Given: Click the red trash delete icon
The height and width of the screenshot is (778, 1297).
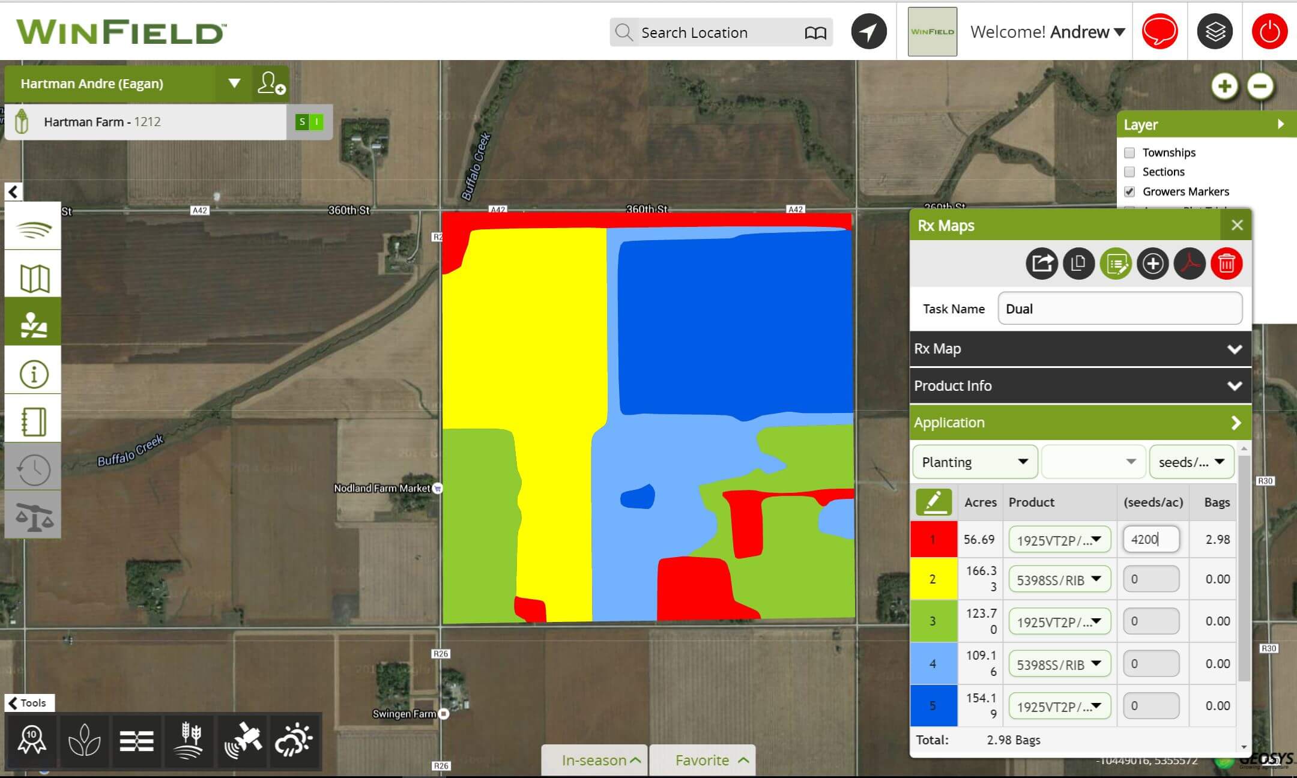Looking at the screenshot, I should 1226,264.
